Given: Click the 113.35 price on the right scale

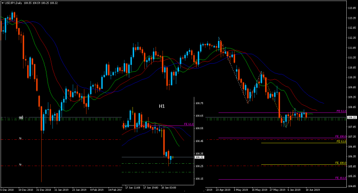Looking at the screenshot, I should point(352,18).
